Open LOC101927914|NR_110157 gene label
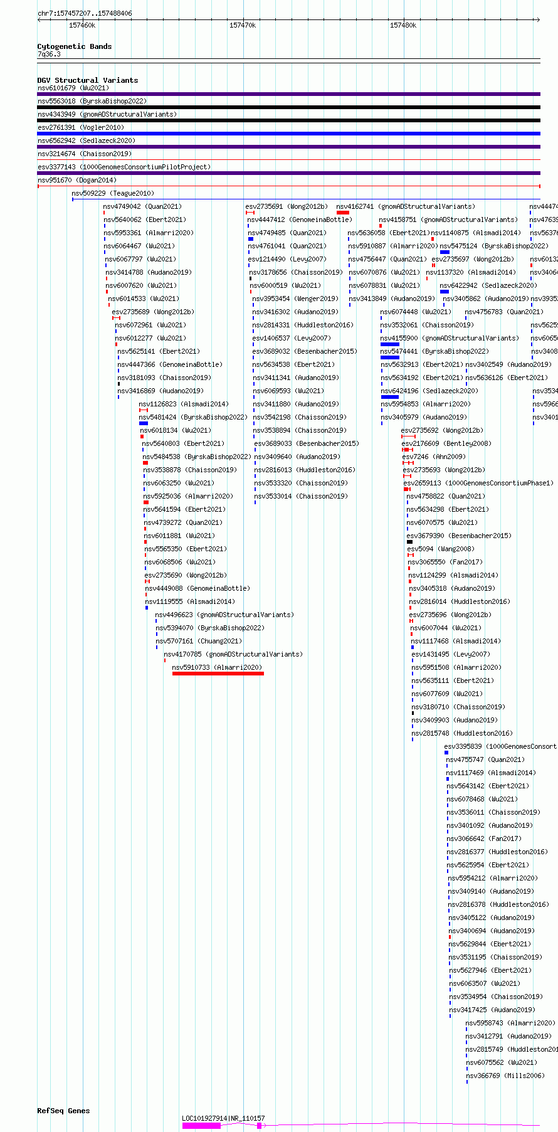 (223, 1118)
